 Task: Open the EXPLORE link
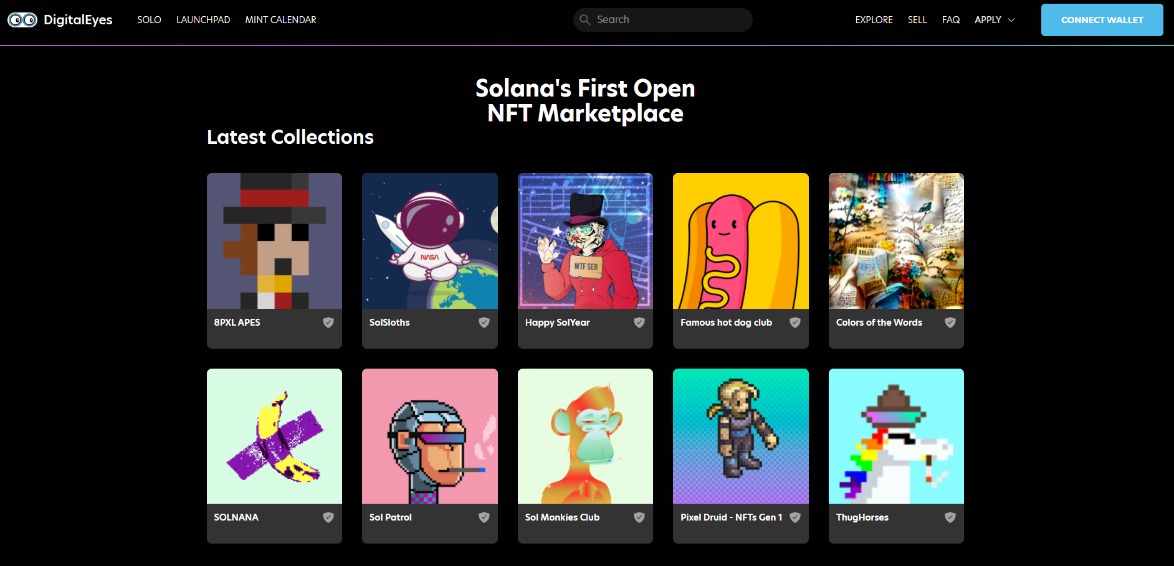point(874,20)
